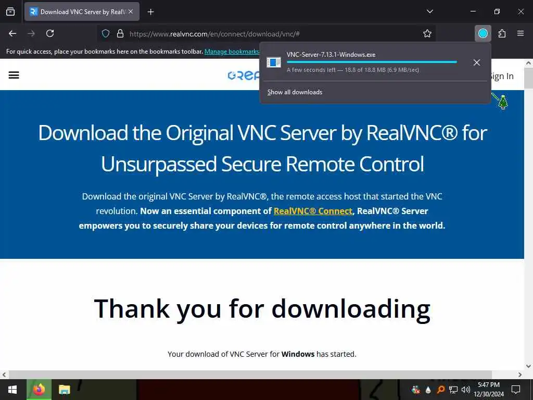This screenshot has height=400, width=533.
Task: Select the Download VNC Server tab
Action: tap(82, 11)
